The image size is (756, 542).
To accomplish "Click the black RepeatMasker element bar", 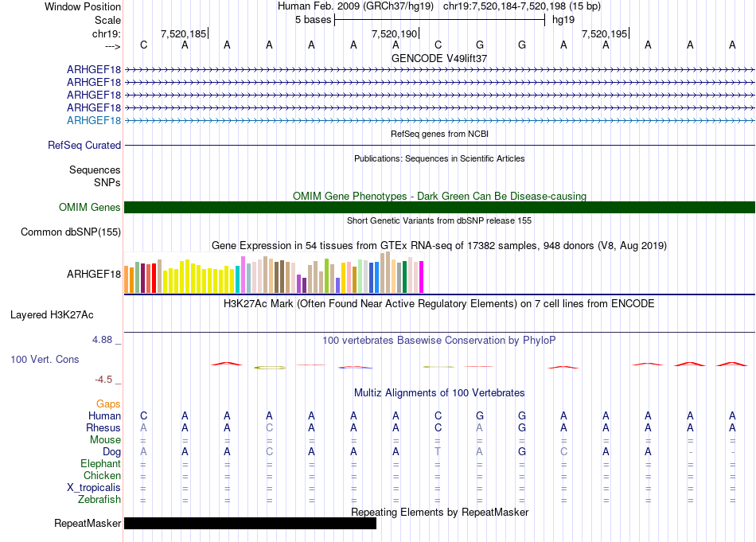I will [x=250, y=524].
